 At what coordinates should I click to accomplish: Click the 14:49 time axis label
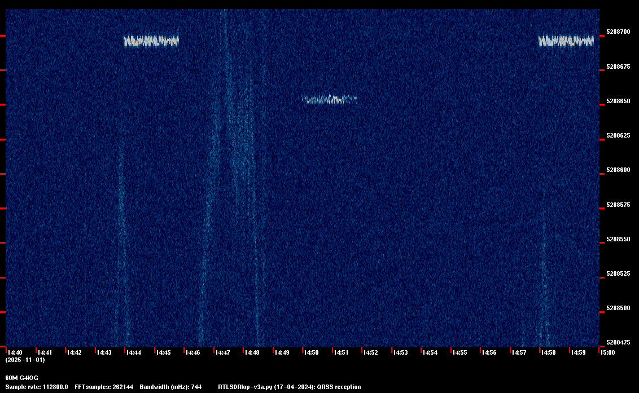point(282,352)
